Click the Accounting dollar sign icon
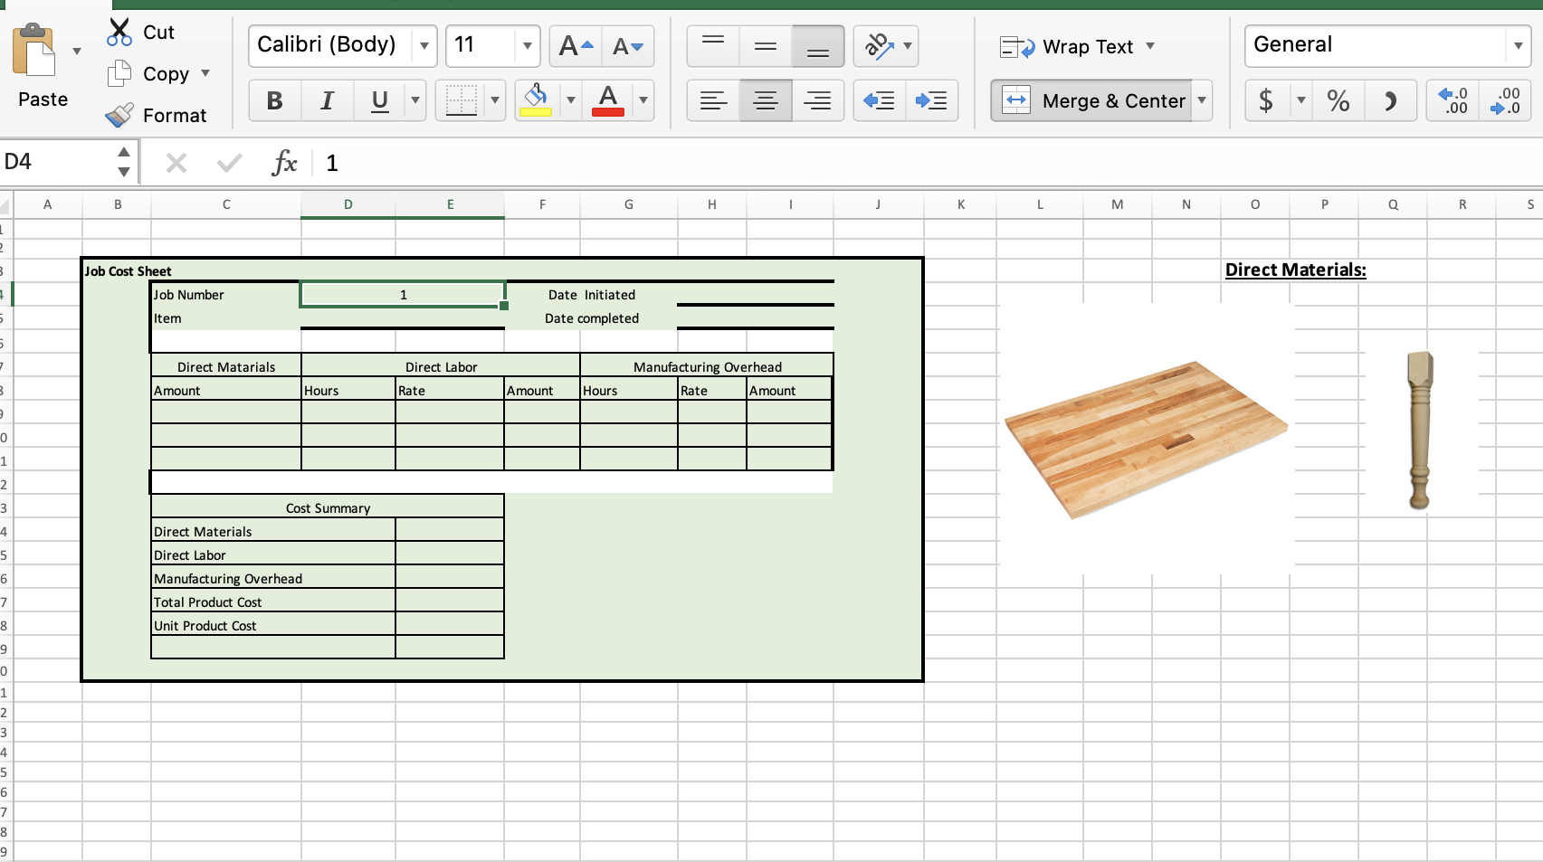Image resolution: width=1543 pixels, height=862 pixels. click(1264, 100)
